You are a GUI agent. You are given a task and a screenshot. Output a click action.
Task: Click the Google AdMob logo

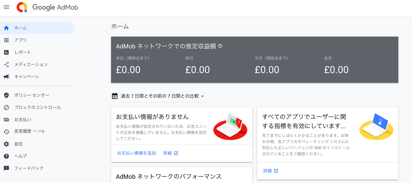[47, 7]
